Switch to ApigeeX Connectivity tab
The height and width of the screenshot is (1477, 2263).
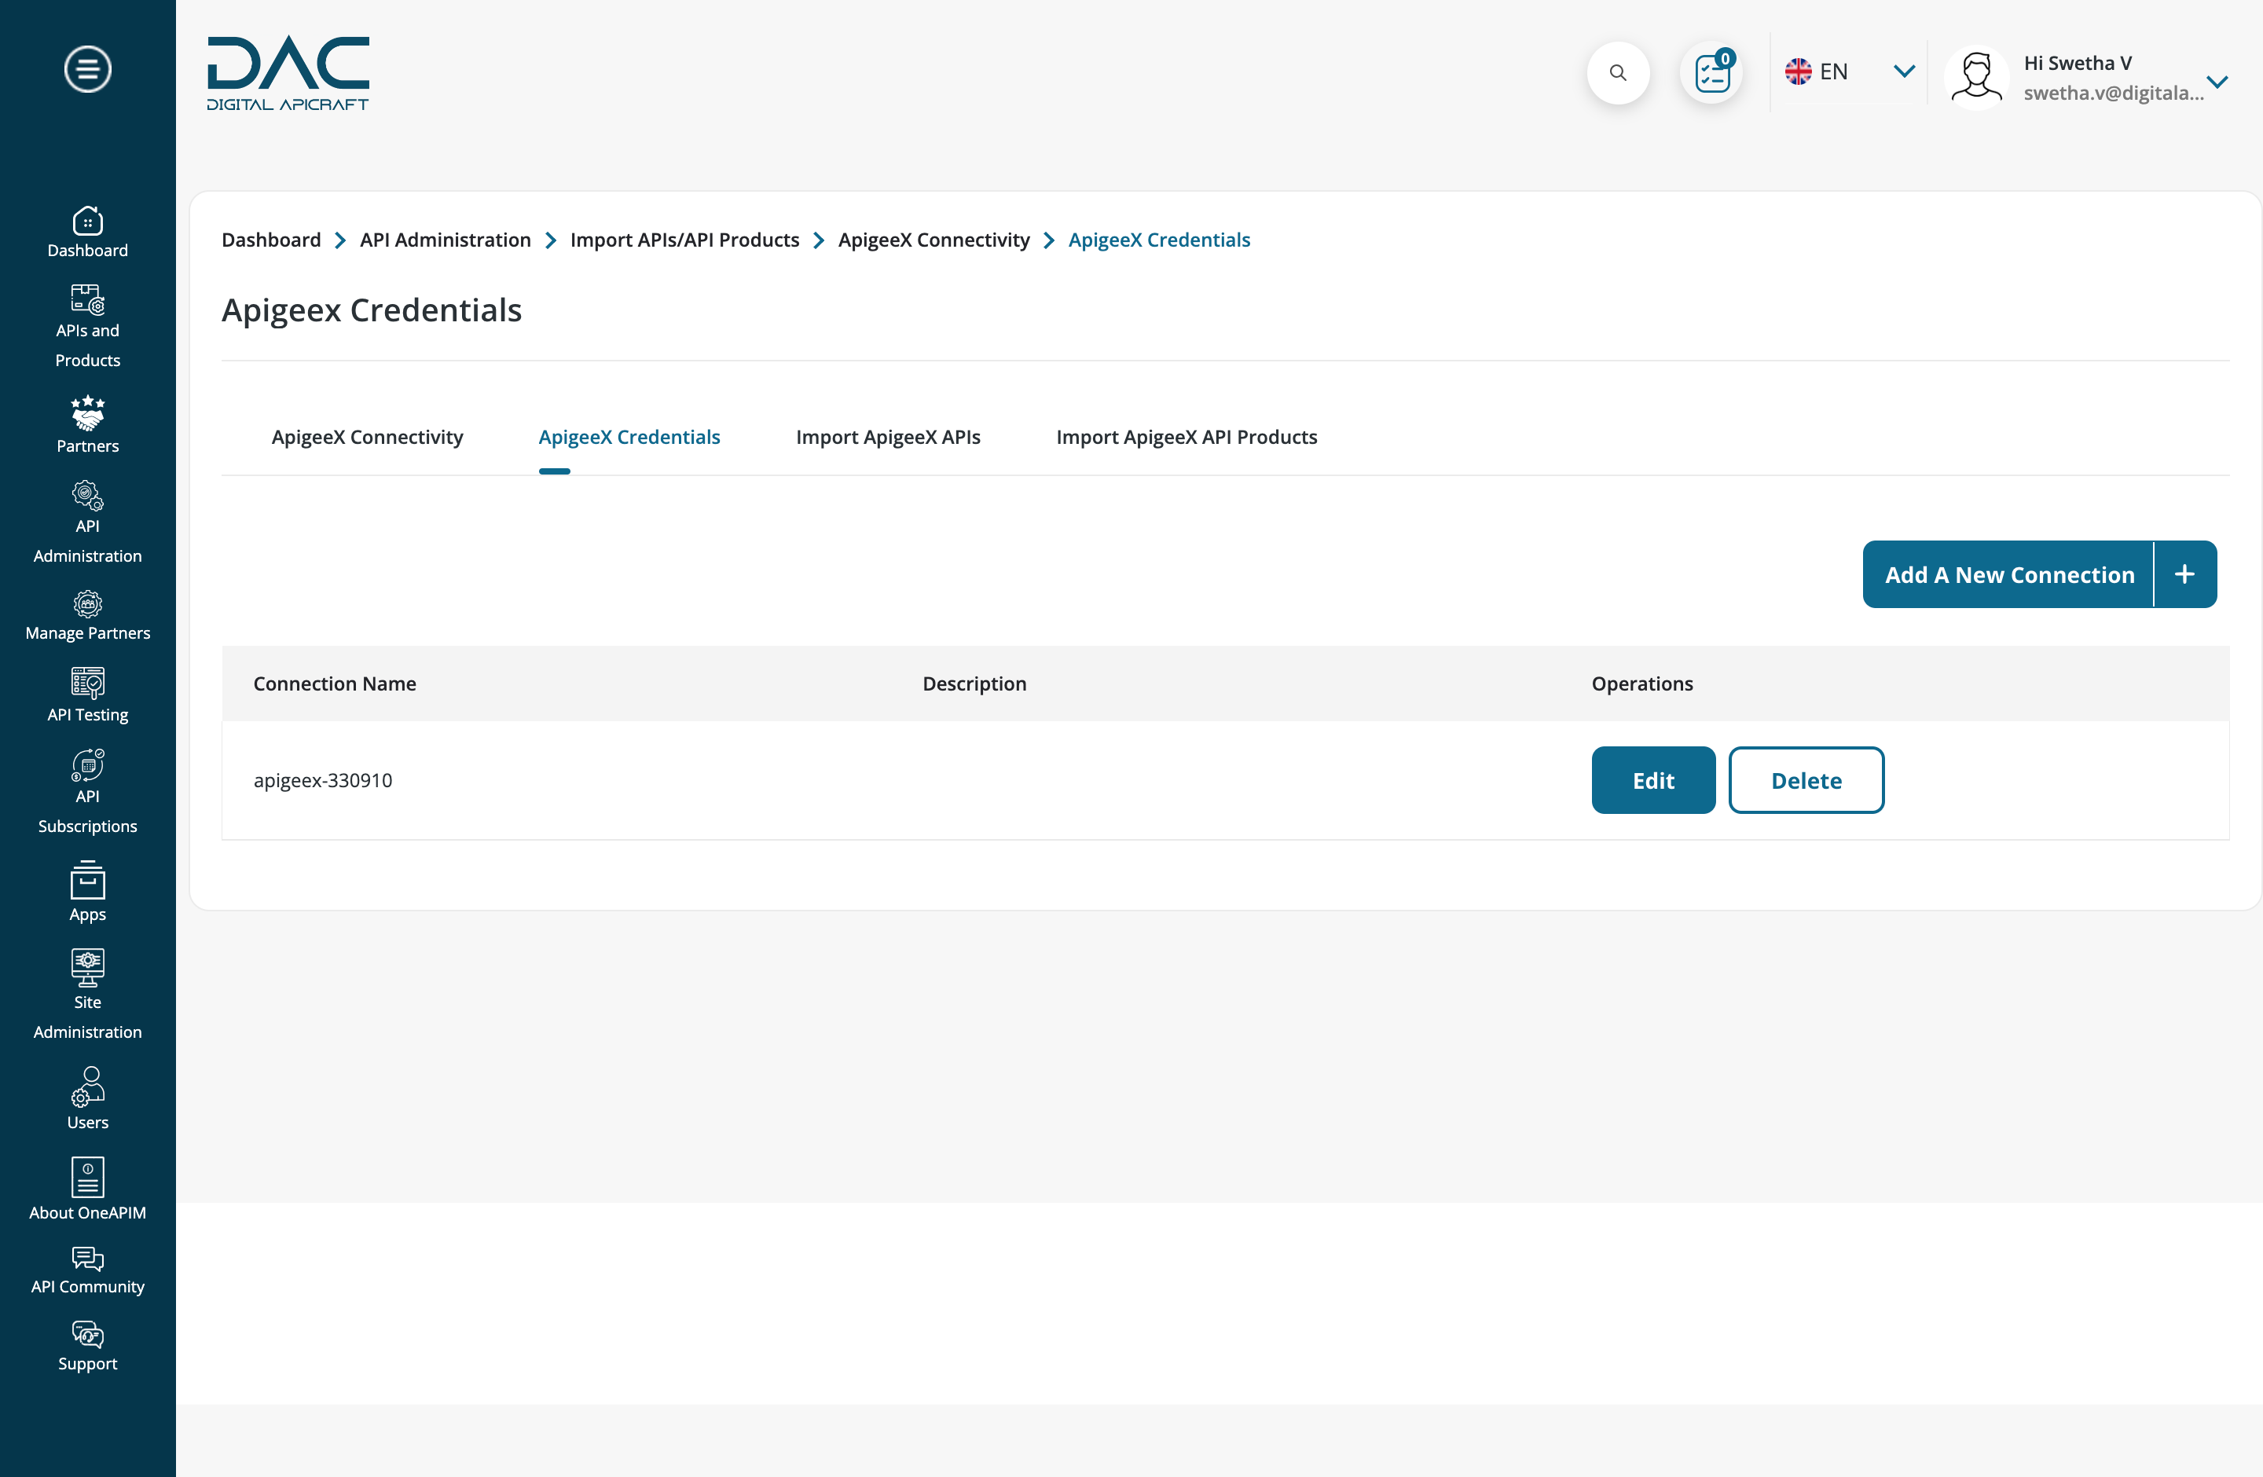(367, 437)
